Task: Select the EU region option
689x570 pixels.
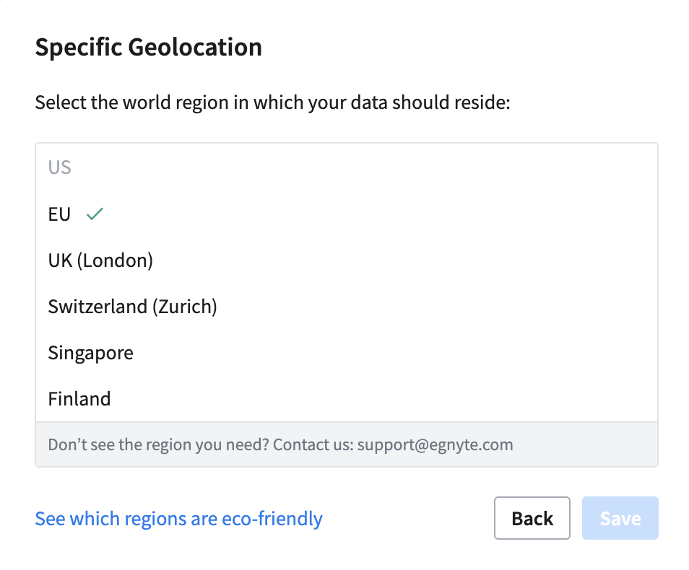Action: tap(60, 214)
